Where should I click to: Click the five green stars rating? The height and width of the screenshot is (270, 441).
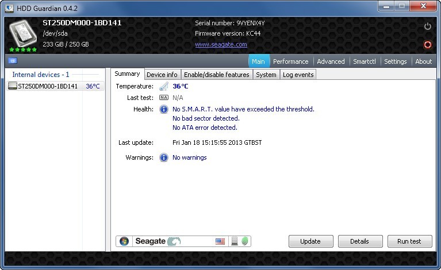click(x=23, y=50)
